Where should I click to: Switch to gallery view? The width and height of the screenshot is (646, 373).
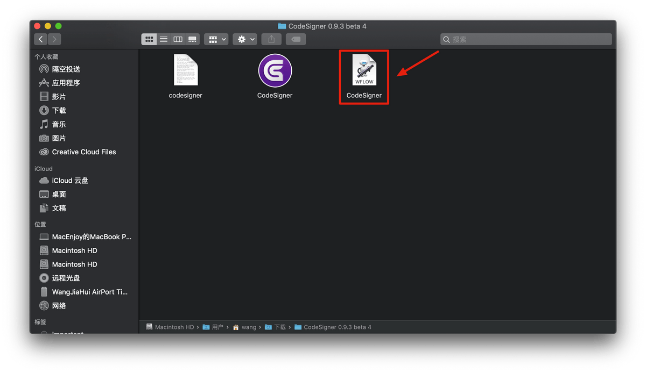tap(192, 39)
